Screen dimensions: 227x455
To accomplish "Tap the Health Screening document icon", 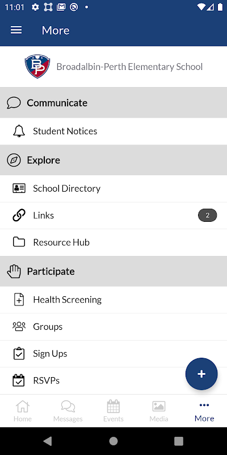I will (19, 300).
